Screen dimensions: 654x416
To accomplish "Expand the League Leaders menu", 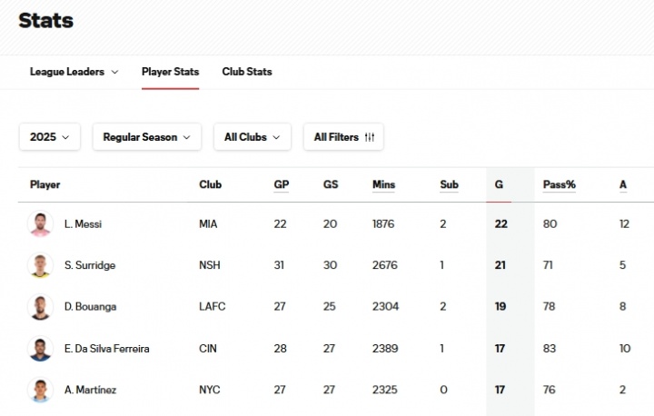I will pos(74,72).
